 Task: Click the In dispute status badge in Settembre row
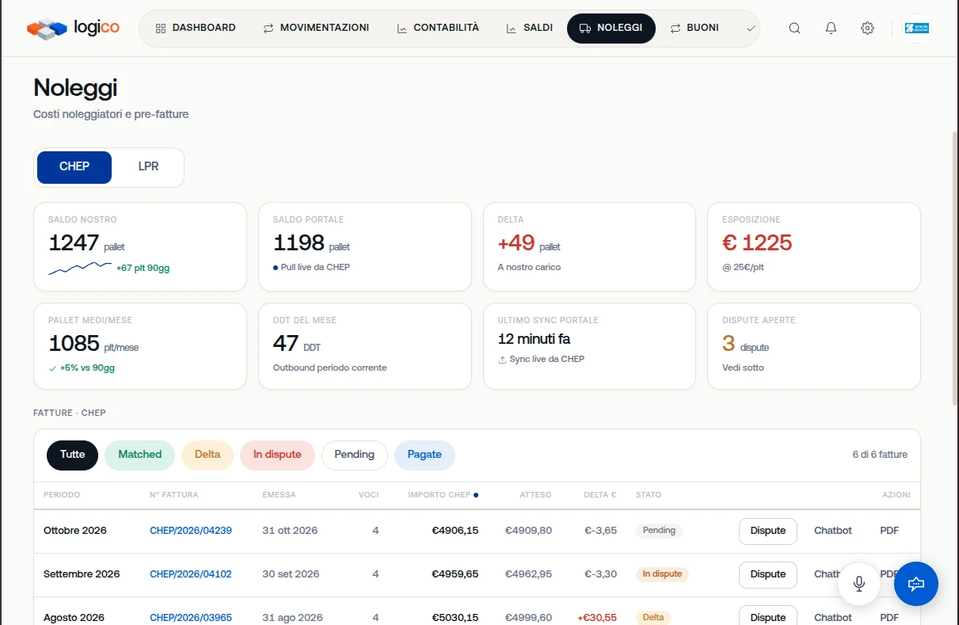pos(662,574)
